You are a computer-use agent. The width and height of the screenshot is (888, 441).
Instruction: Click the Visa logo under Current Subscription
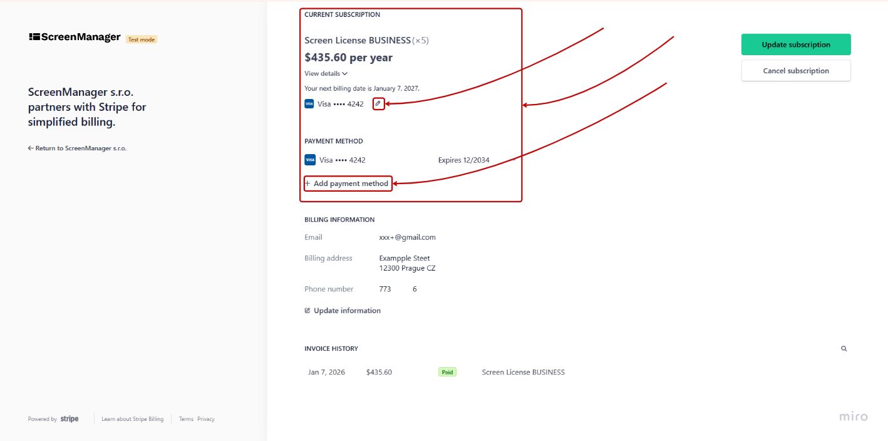click(x=309, y=104)
